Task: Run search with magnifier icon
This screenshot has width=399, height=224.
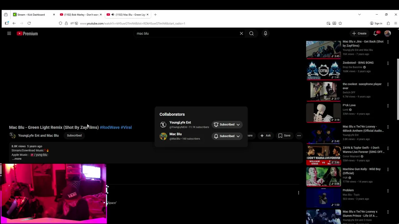Action: click(251, 33)
